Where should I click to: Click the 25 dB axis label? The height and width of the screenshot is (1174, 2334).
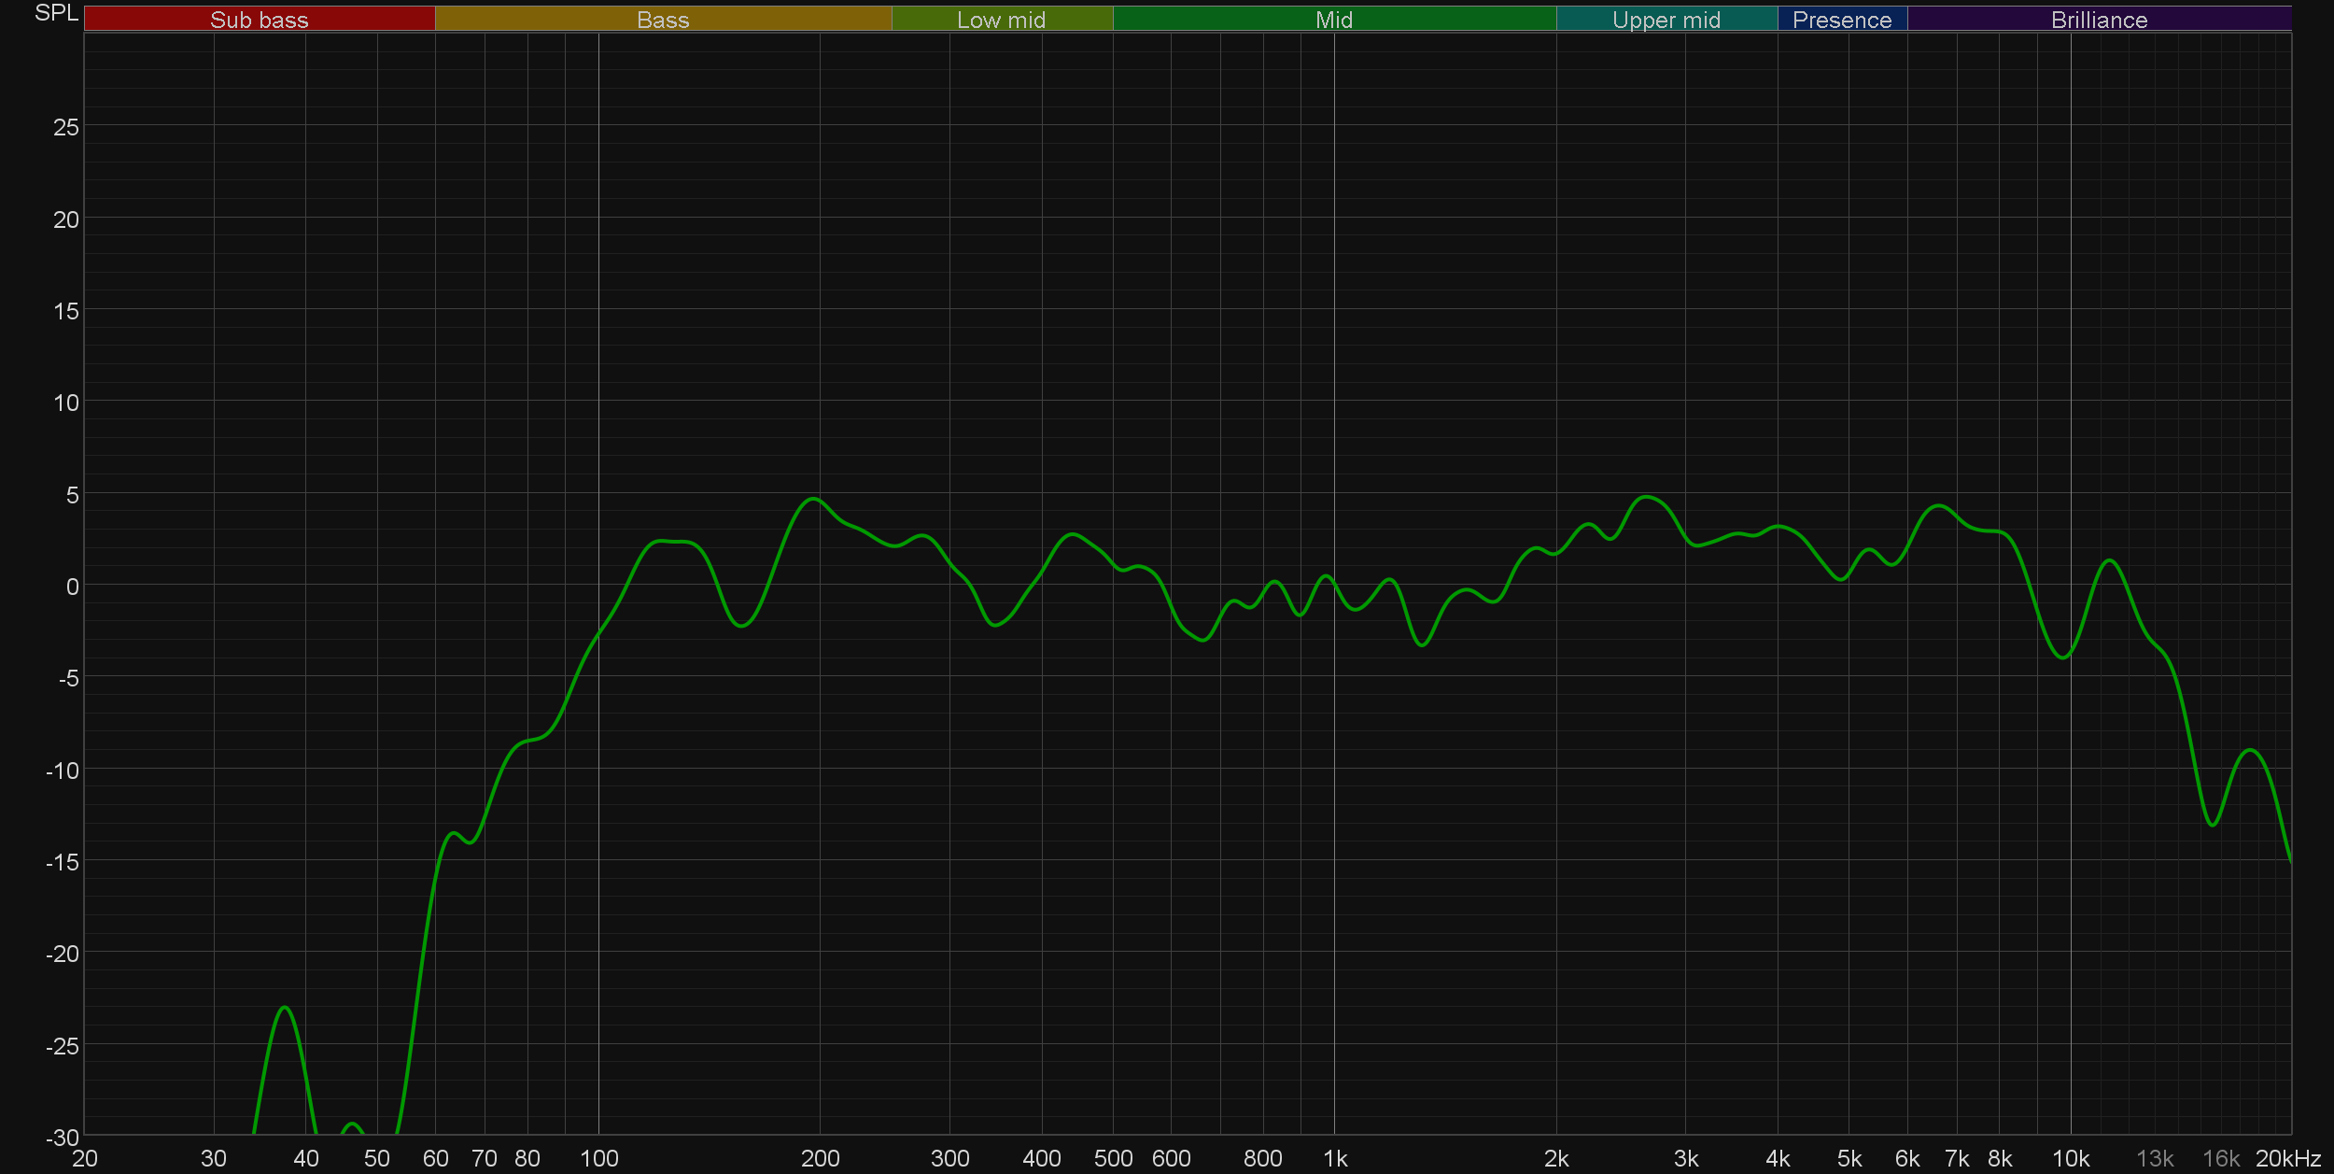pyautogui.click(x=65, y=127)
